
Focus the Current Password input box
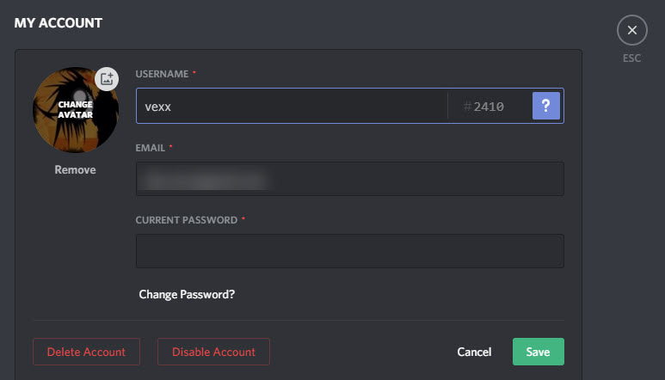[350, 251]
